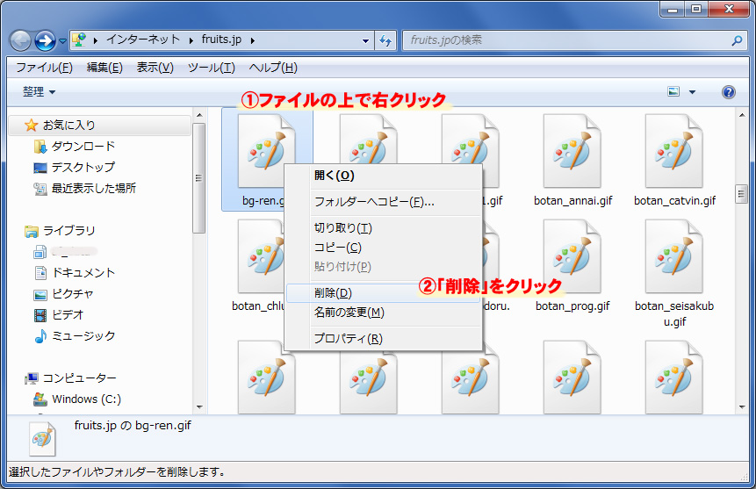
Task: Click the file list scrollbar thumb
Action: (742, 194)
